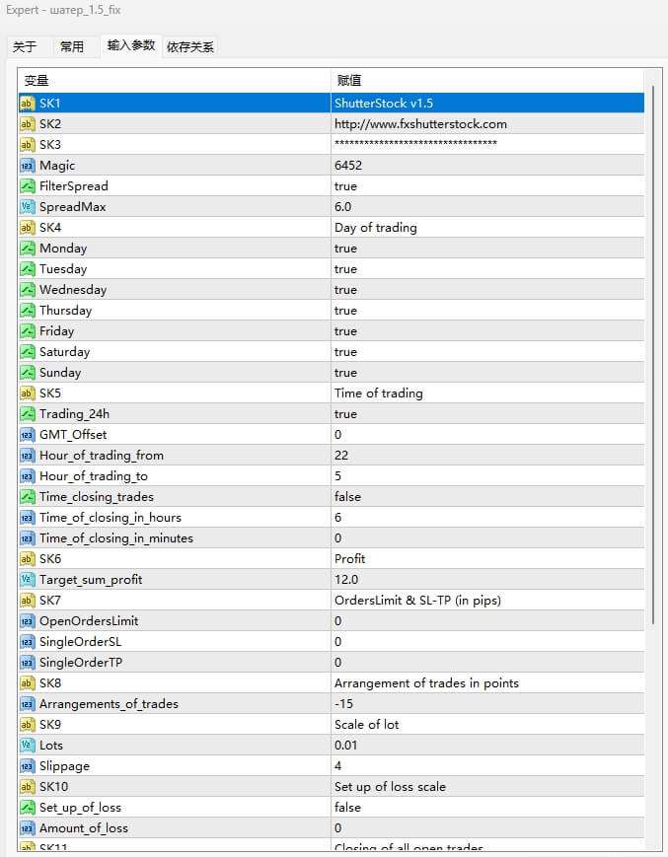Image resolution: width=668 pixels, height=857 pixels.
Task: Select the Arrangements_of_trades value -15
Action: (343, 704)
